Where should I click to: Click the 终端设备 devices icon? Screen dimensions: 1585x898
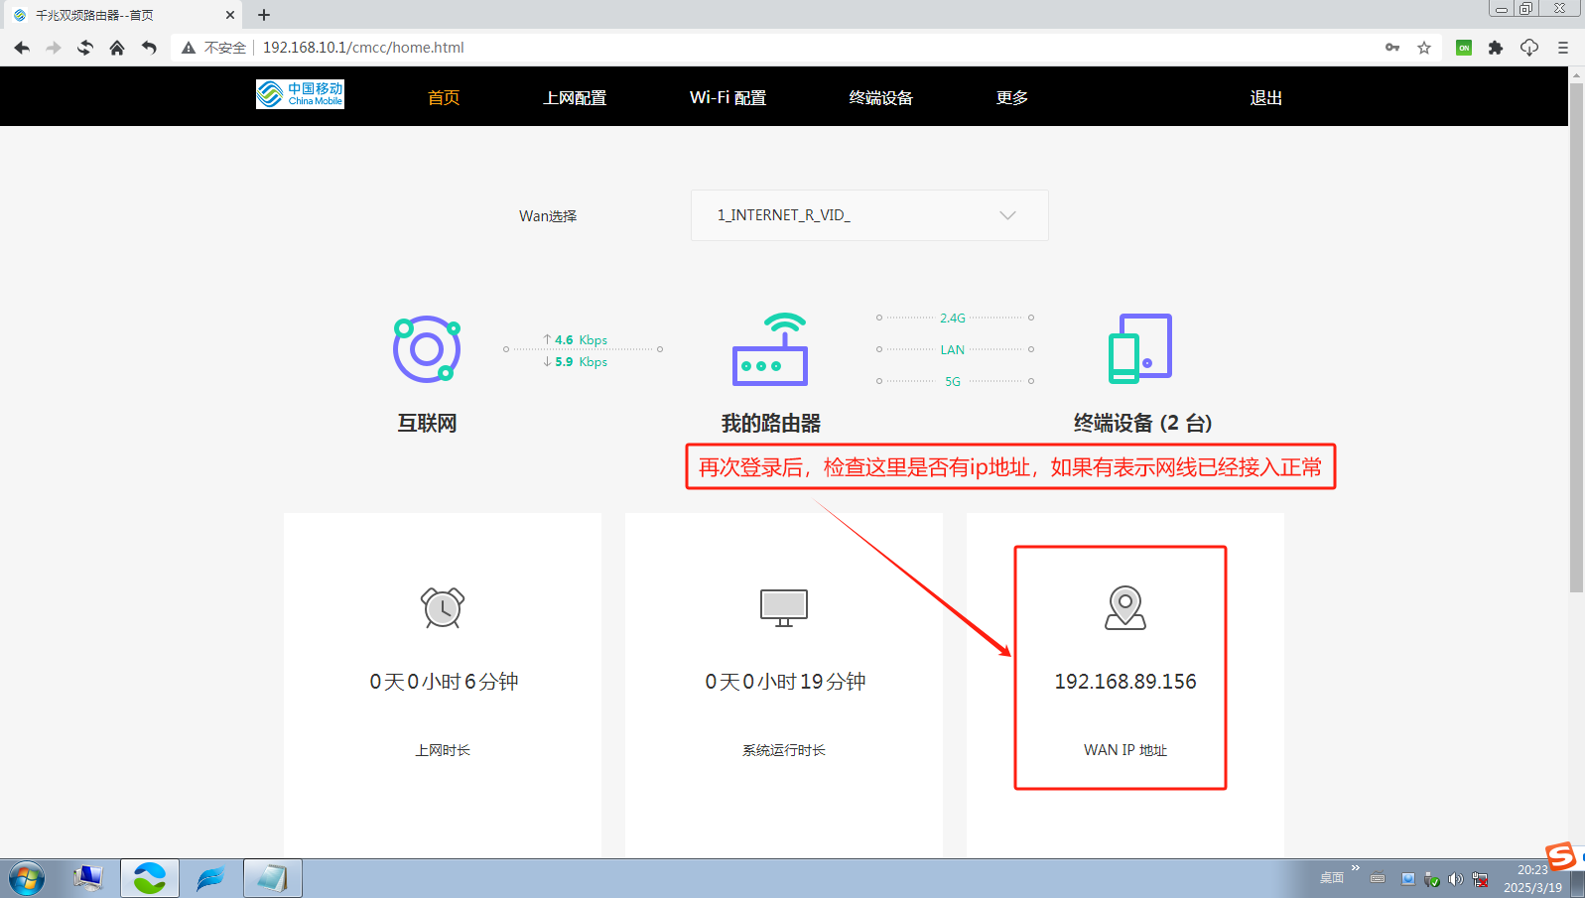(x=1140, y=348)
